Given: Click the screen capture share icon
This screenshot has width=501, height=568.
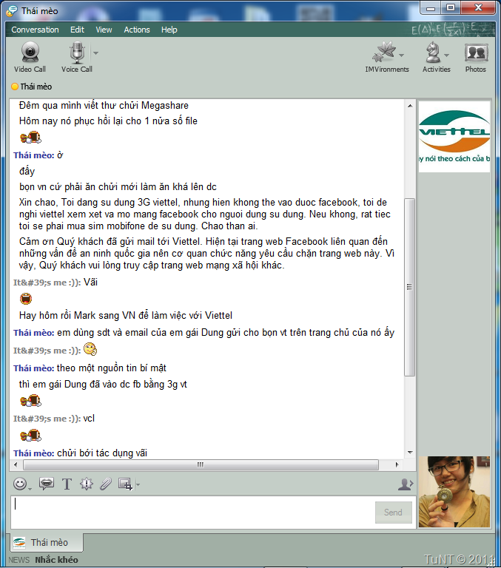Looking at the screenshot, I should (125, 484).
